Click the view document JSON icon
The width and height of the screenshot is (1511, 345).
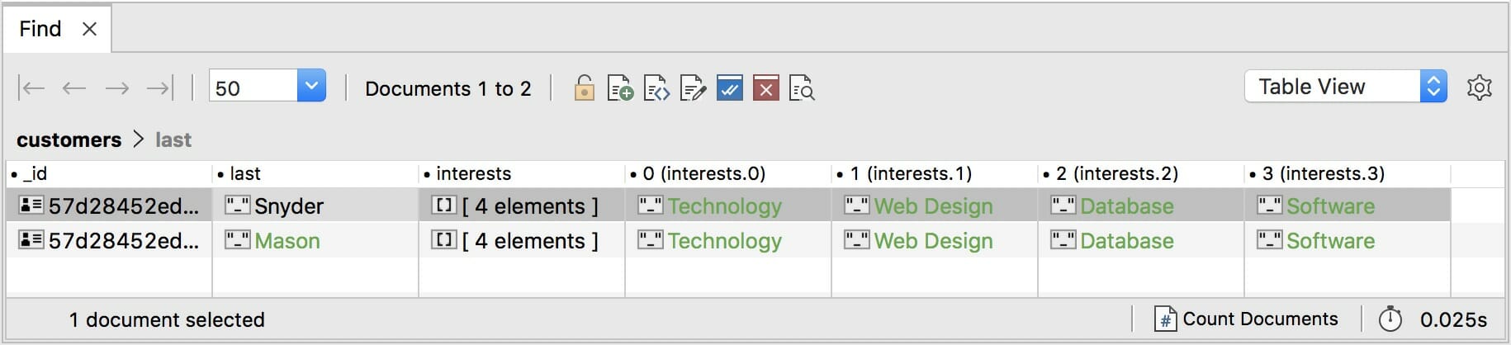pos(656,87)
